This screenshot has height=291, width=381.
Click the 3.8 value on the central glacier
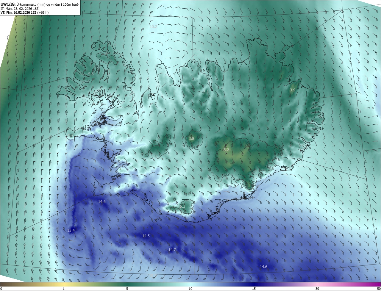coord(191,138)
